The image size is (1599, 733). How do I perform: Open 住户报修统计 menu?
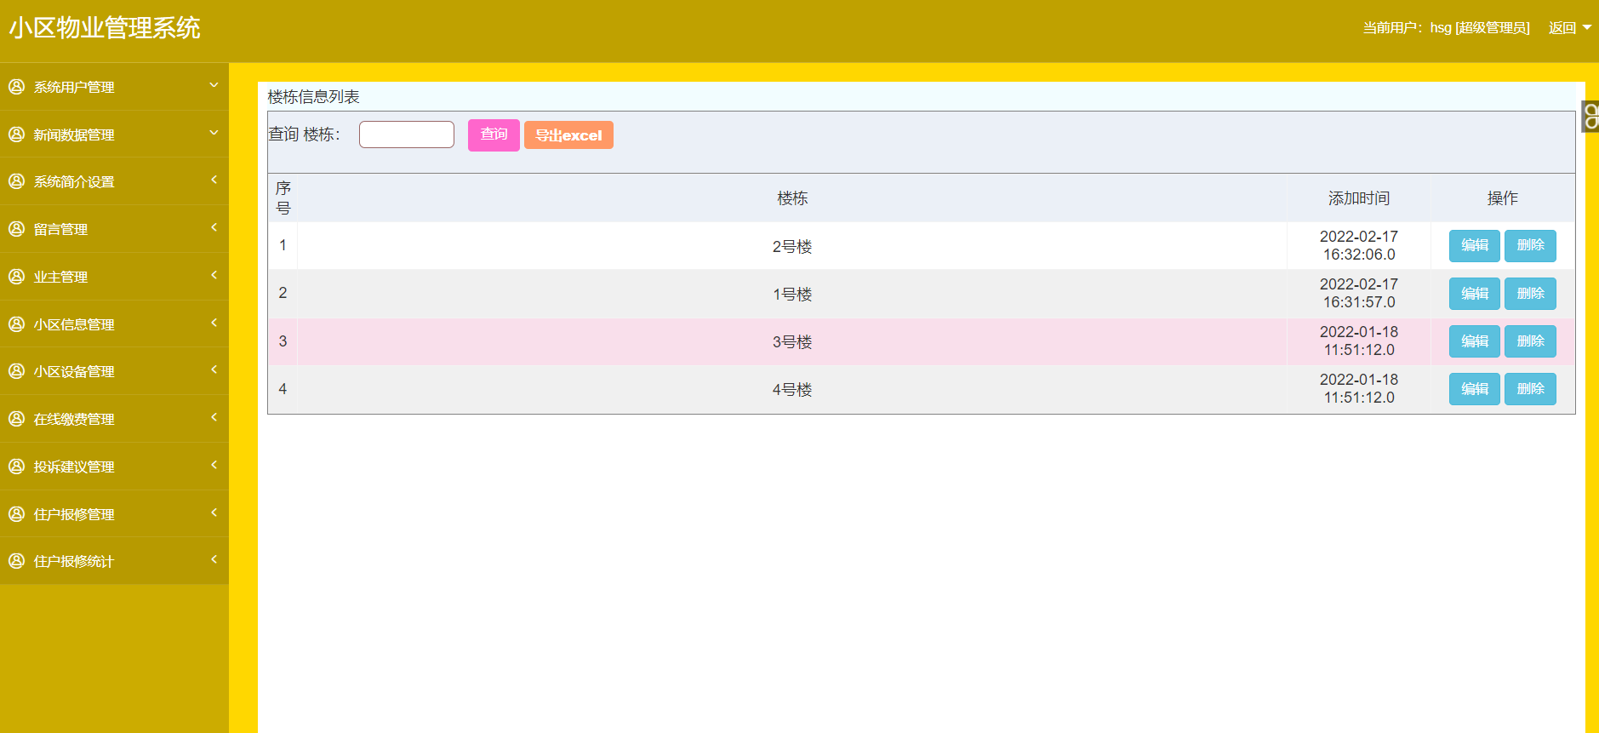114,561
